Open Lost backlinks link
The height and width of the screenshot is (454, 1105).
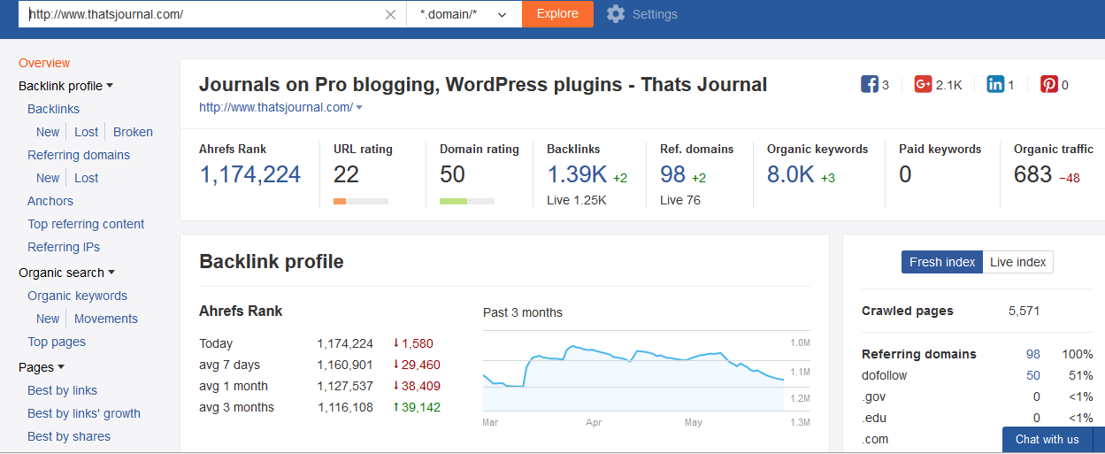coord(87,132)
